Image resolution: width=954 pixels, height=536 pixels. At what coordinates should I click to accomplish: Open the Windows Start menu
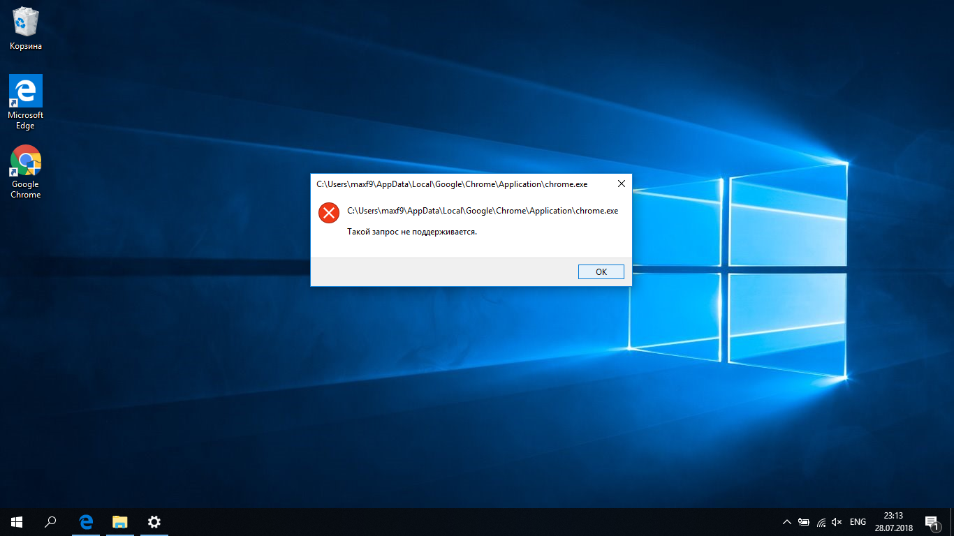point(17,522)
